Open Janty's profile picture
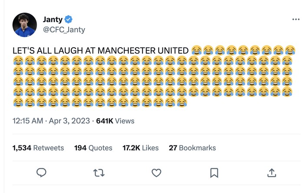 (x=25, y=25)
